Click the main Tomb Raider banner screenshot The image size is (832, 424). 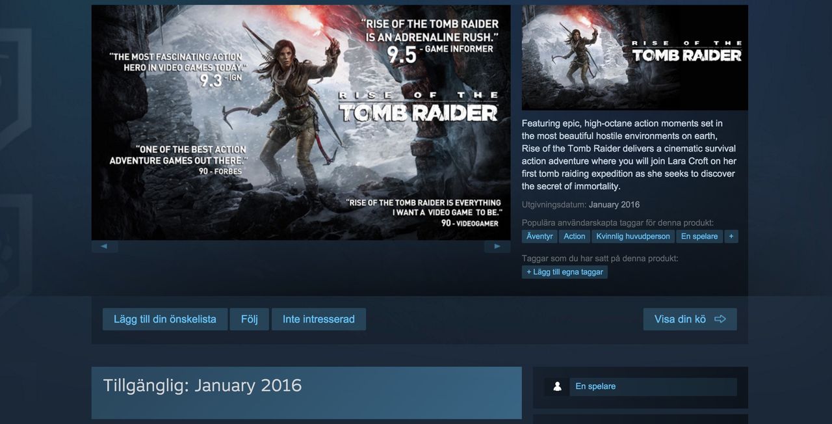(300, 122)
